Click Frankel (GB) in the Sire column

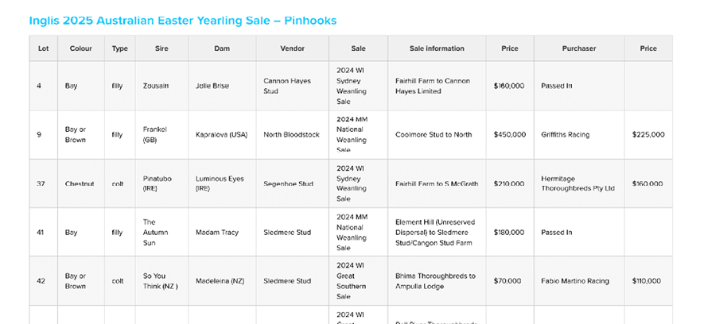[155, 134]
